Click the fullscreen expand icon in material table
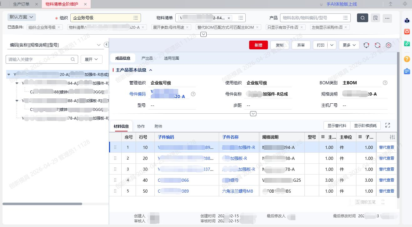412x227 pixels. pos(388,125)
